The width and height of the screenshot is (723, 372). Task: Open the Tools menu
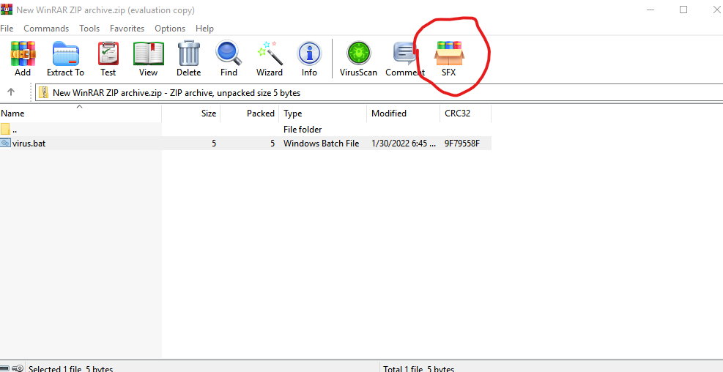pyautogui.click(x=89, y=28)
